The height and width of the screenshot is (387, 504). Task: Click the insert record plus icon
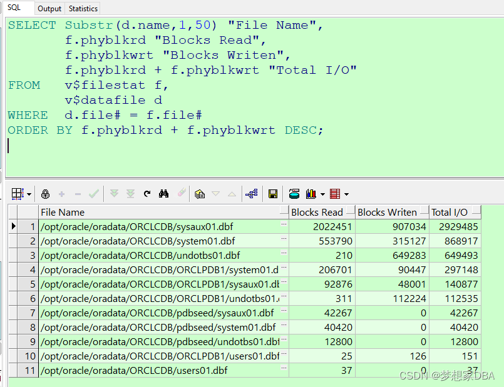click(62, 194)
